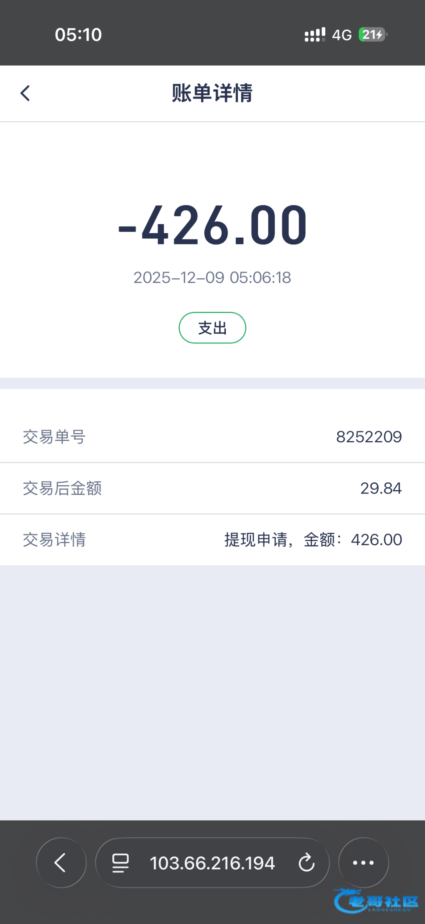The width and height of the screenshot is (425, 924).
Task: Tap the 账单详情 page title
Action: [212, 93]
